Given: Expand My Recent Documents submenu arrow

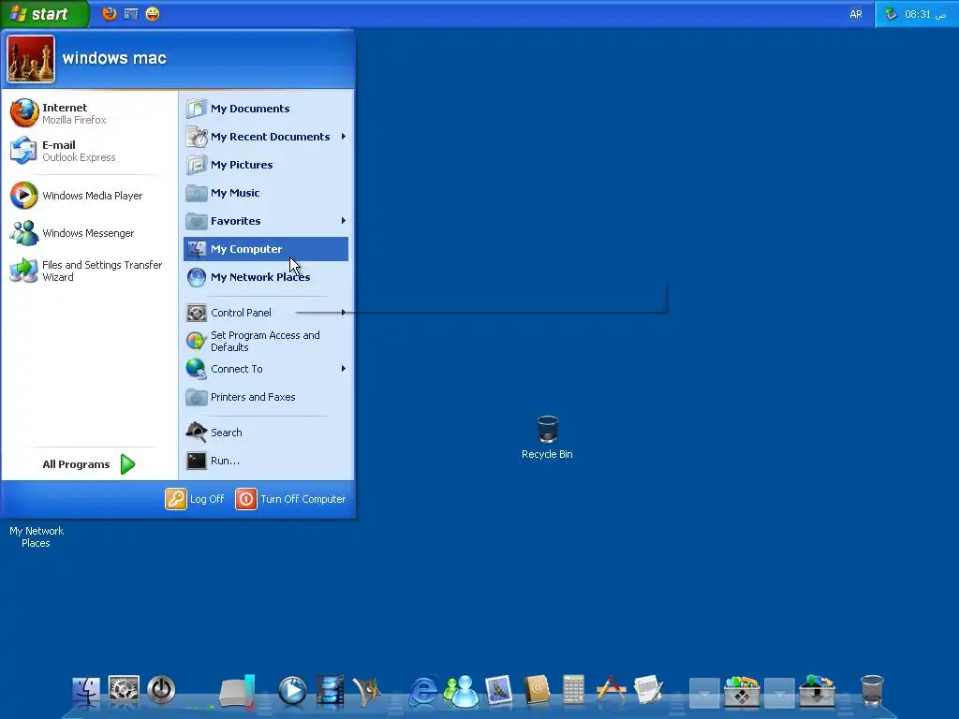Looking at the screenshot, I should coord(343,137).
